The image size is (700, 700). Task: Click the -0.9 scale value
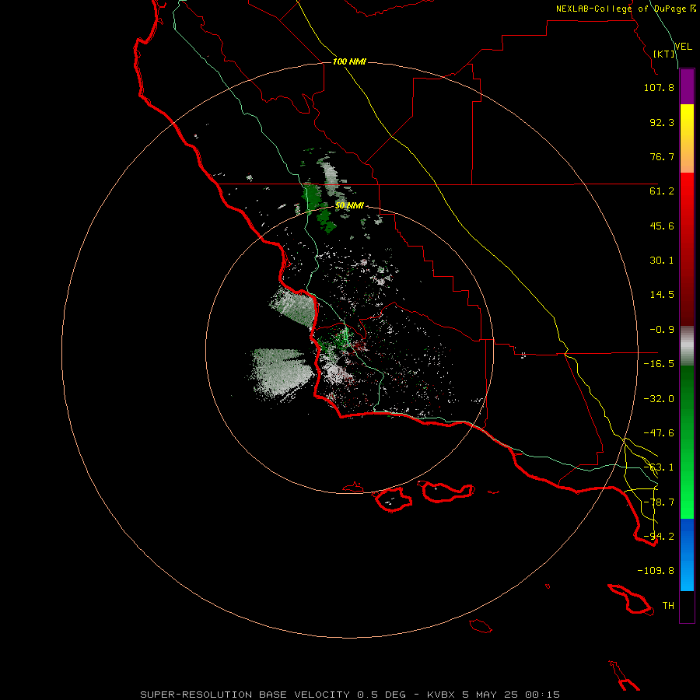(662, 330)
